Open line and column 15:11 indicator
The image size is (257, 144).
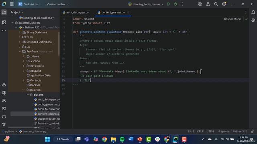(x=191, y=132)
